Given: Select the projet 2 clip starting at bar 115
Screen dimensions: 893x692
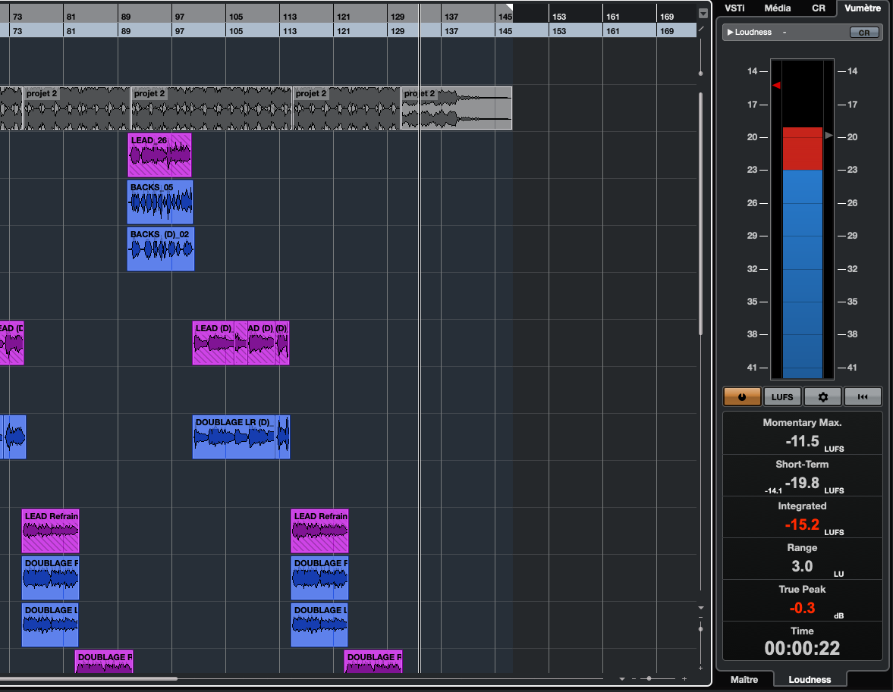Looking at the screenshot, I should coord(347,108).
